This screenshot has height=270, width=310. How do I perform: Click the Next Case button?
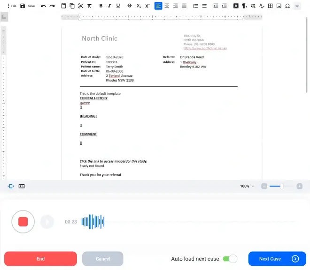(x=277, y=259)
